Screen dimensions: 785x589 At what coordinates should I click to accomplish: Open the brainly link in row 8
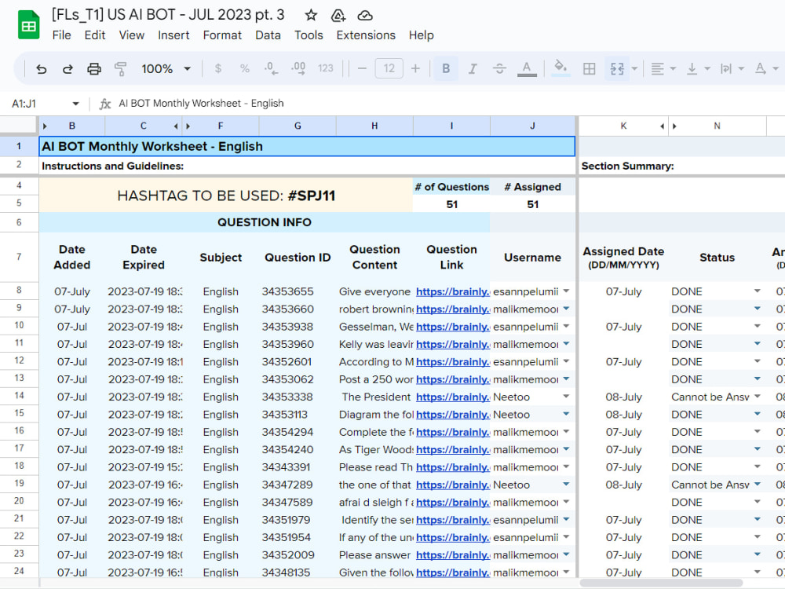(452, 292)
